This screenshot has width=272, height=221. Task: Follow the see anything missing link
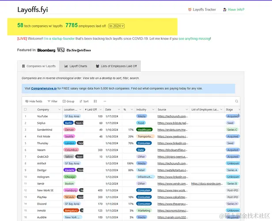(194, 38)
